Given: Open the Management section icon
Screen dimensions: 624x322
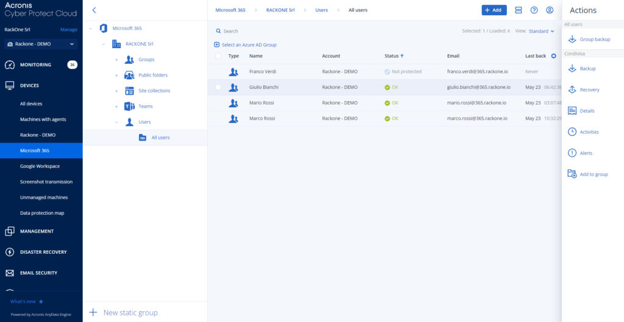Looking at the screenshot, I should 10,231.
